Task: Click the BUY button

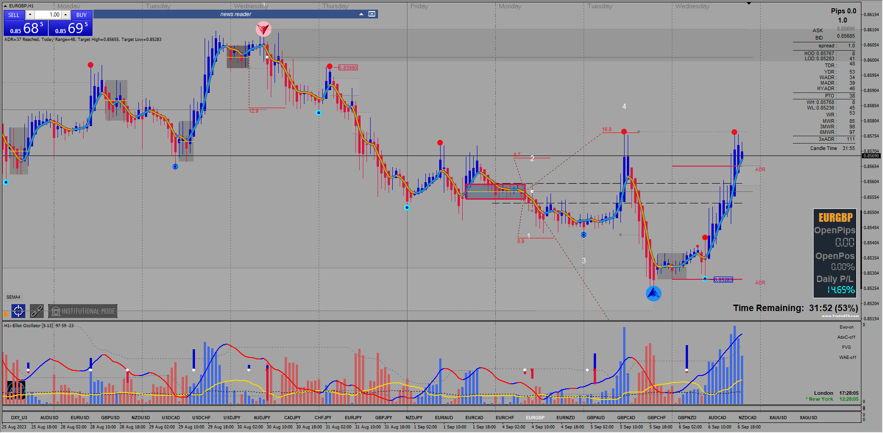Action: pos(81,15)
